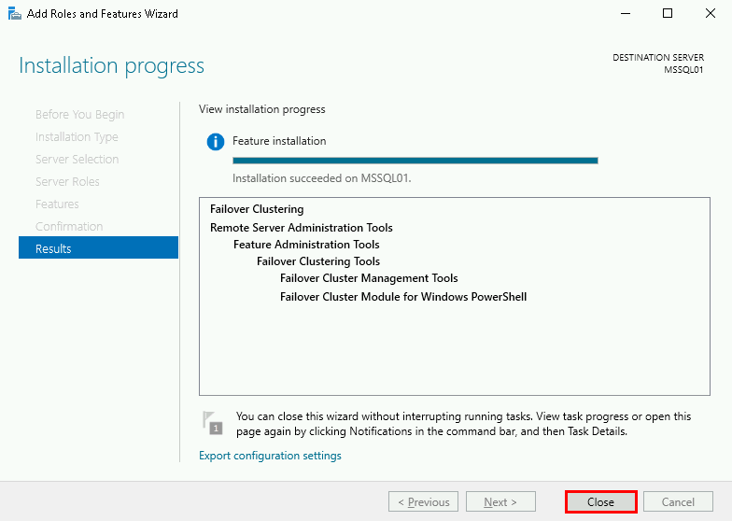Click the notifications flag icon
The height and width of the screenshot is (521, 732).
coord(213,423)
